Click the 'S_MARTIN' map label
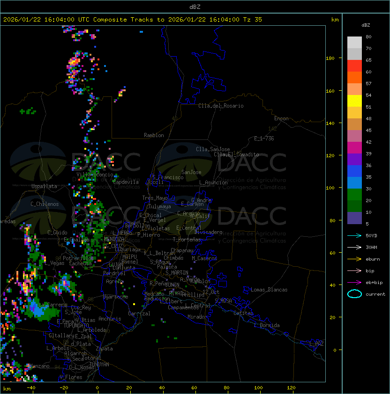Image resolution: width=390 pixels, height=394 pixels. pos(177,273)
